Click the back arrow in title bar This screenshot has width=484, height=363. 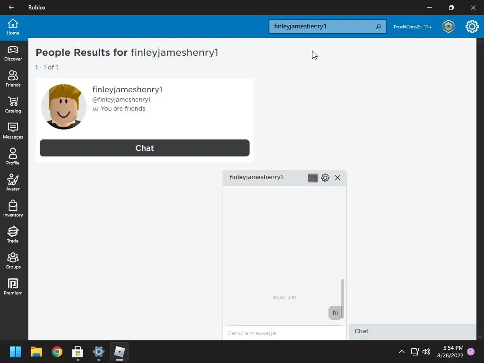point(11,8)
